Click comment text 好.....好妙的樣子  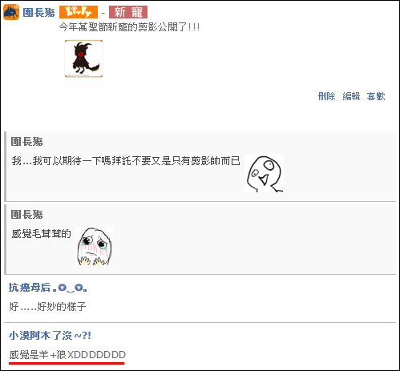point(47,306)
